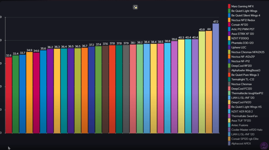Click the orange bar labeled 44

209,82
